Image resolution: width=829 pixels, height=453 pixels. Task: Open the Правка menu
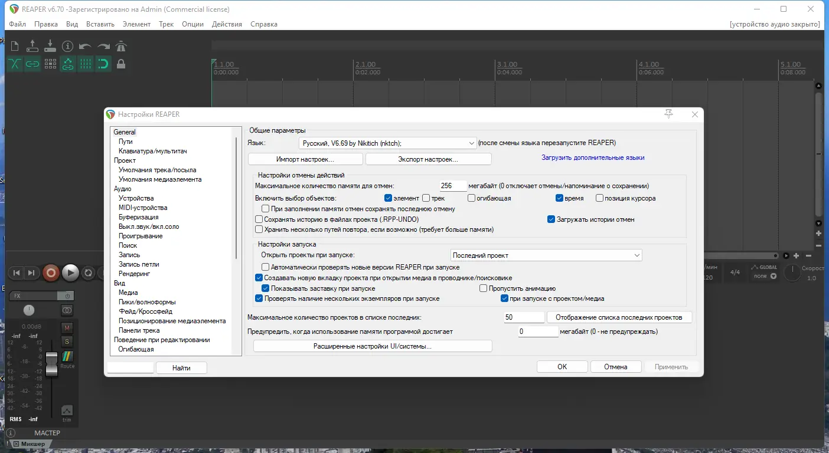[46, 24]
